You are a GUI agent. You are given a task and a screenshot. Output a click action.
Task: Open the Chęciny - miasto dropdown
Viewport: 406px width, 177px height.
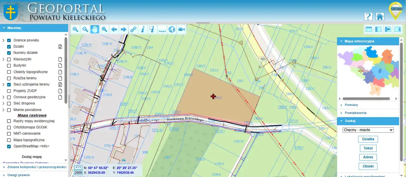click(368, 130)
